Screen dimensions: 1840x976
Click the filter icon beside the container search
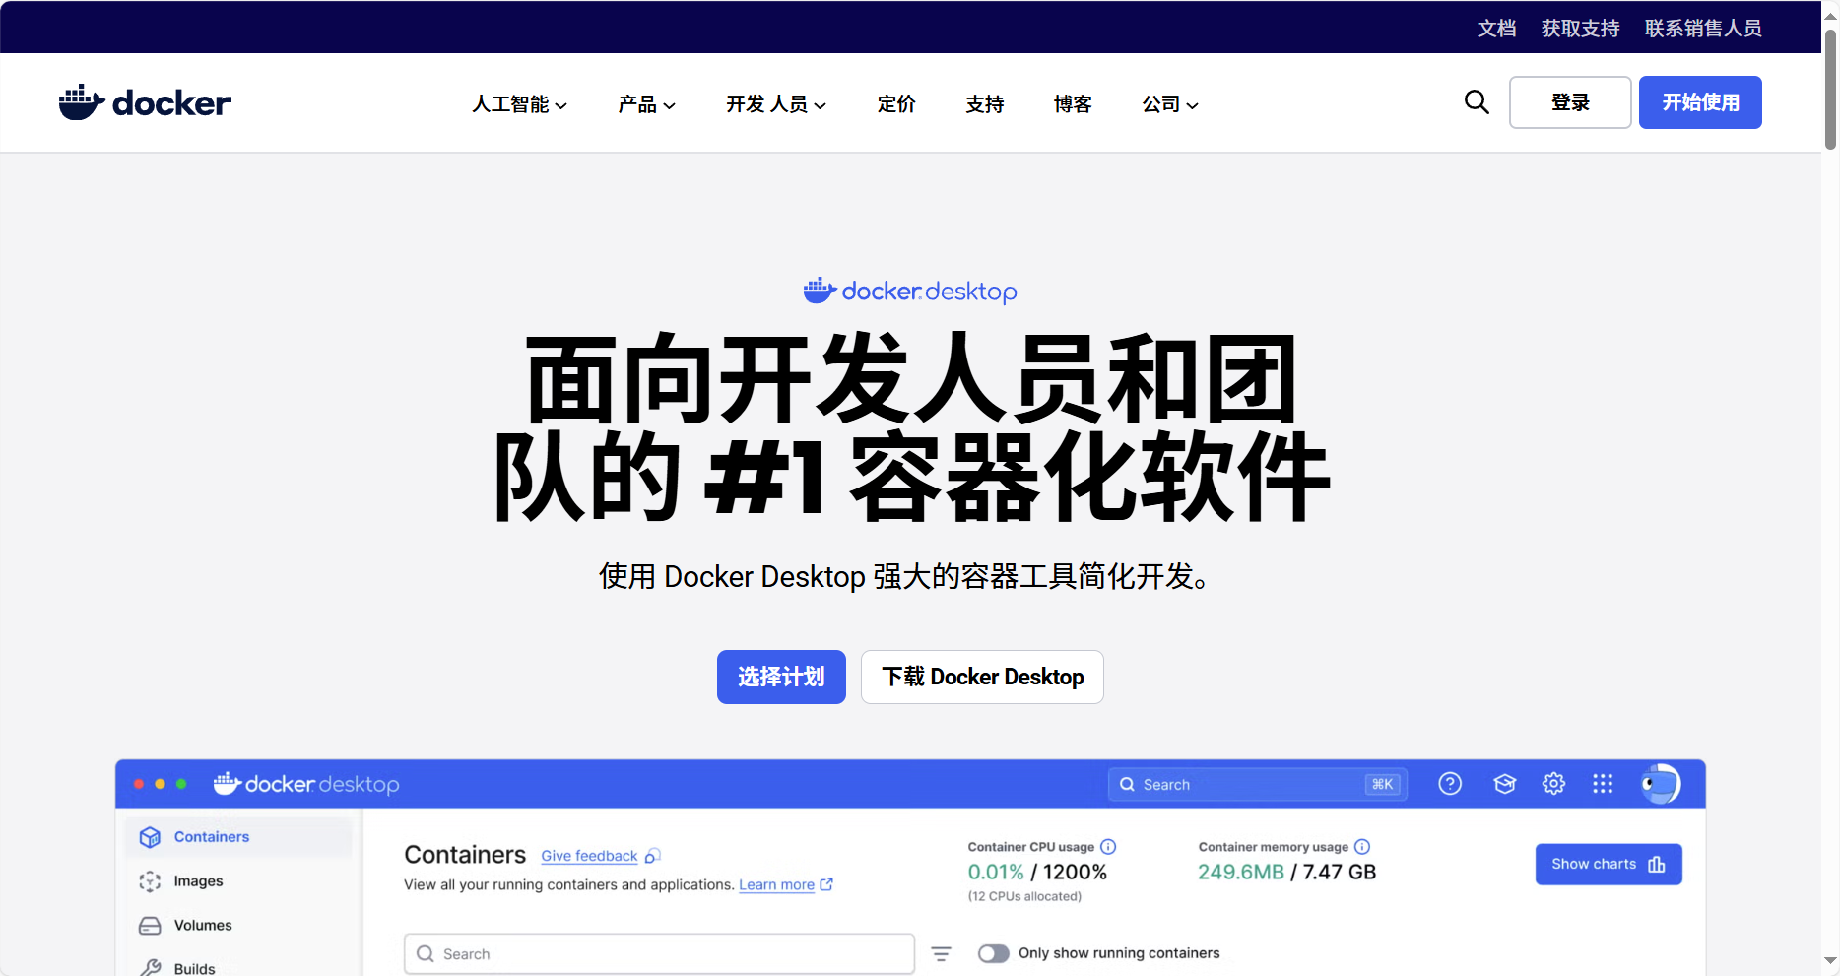pos(942,953)
